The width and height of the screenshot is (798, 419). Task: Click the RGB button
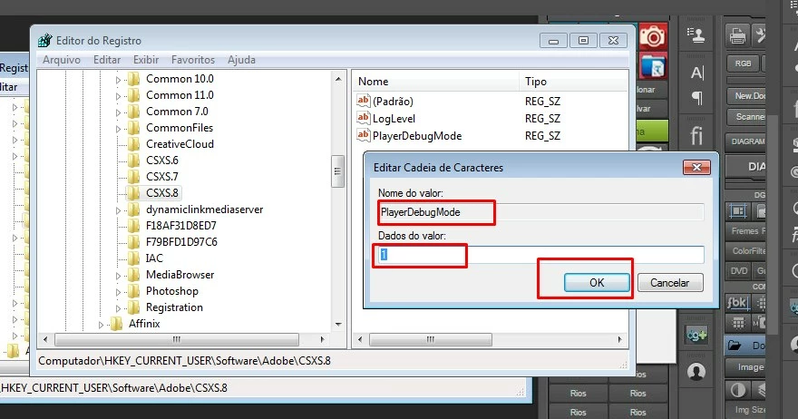(x=743, y=63)
